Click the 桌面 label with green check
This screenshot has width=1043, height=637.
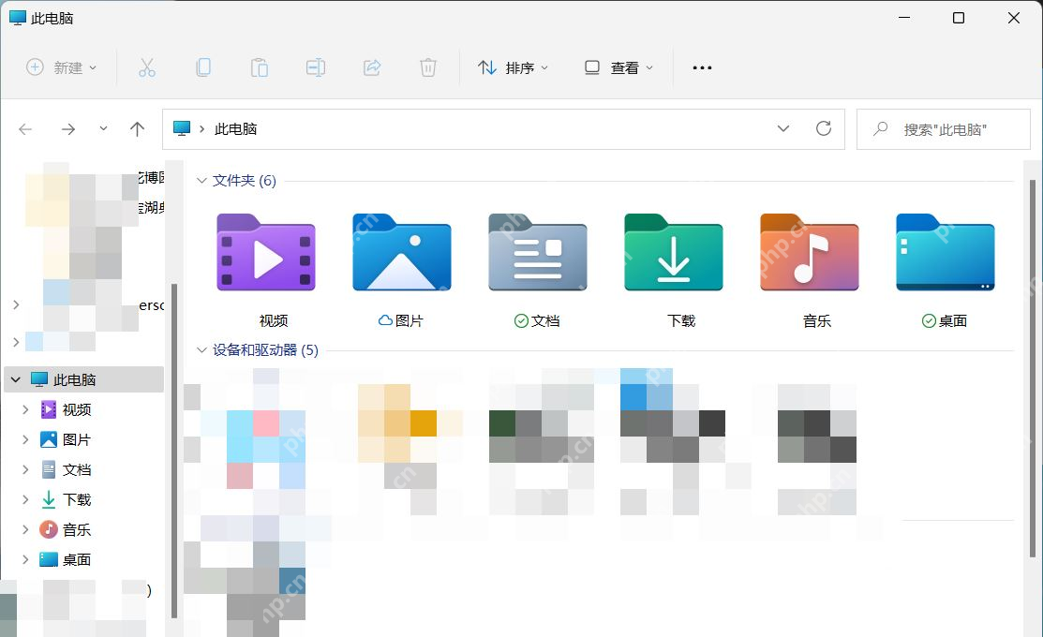[945, 320]
